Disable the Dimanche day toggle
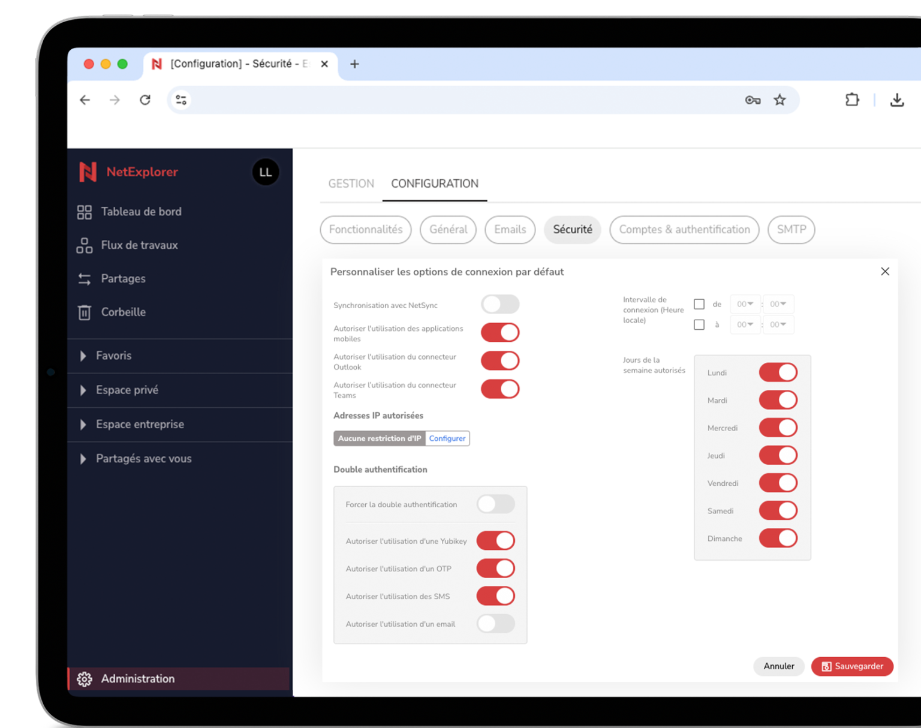Image resolution: width=921 pixels, height=728 pixels. (778, 539)
